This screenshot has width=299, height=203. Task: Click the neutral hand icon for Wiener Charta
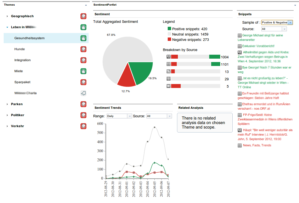pos(83,93)
